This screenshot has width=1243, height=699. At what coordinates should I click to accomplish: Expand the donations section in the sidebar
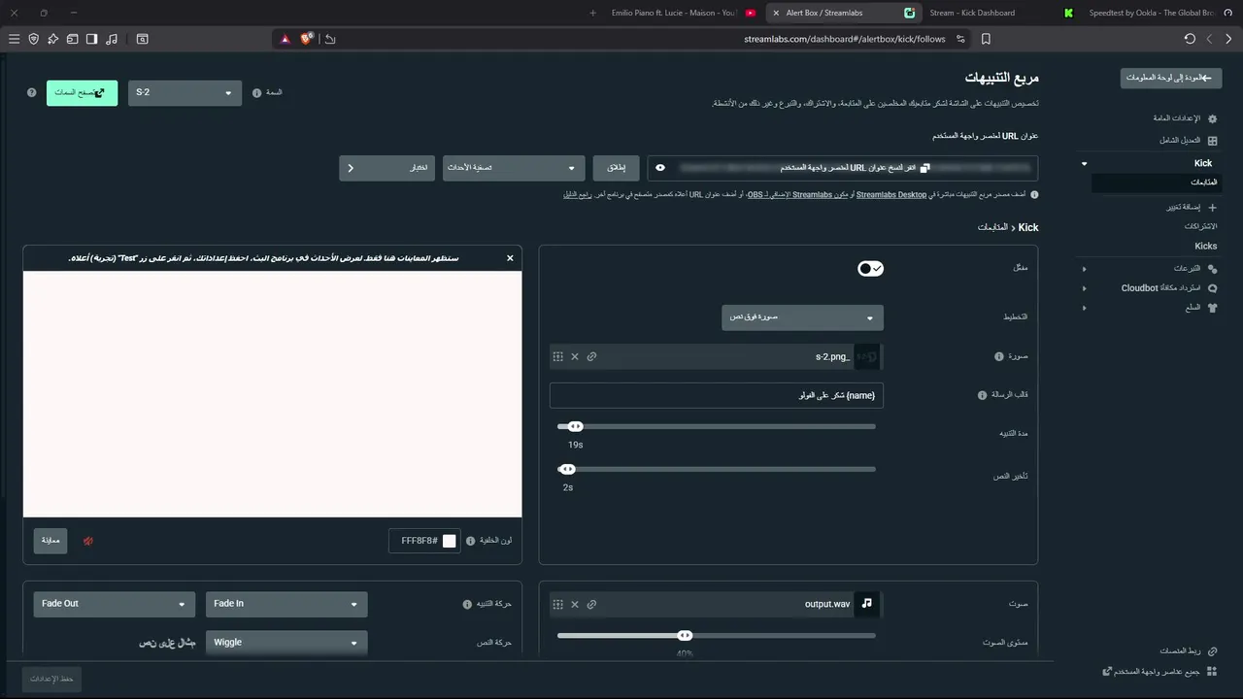pyautogui.click(x=1085, y=269)
